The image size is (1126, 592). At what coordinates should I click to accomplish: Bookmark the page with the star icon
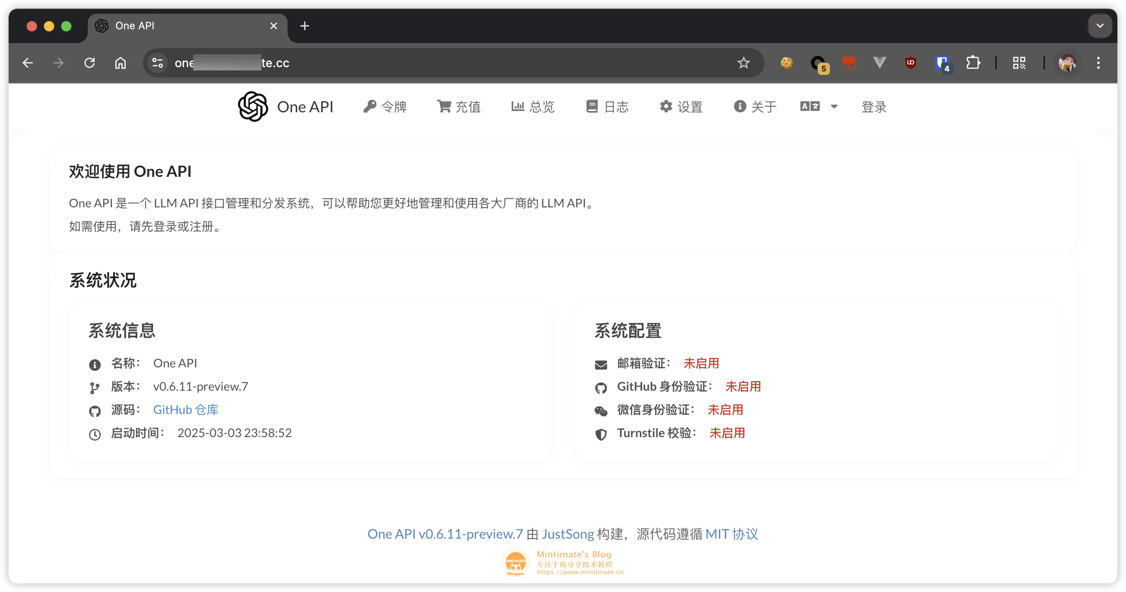[x=743, y=62]
